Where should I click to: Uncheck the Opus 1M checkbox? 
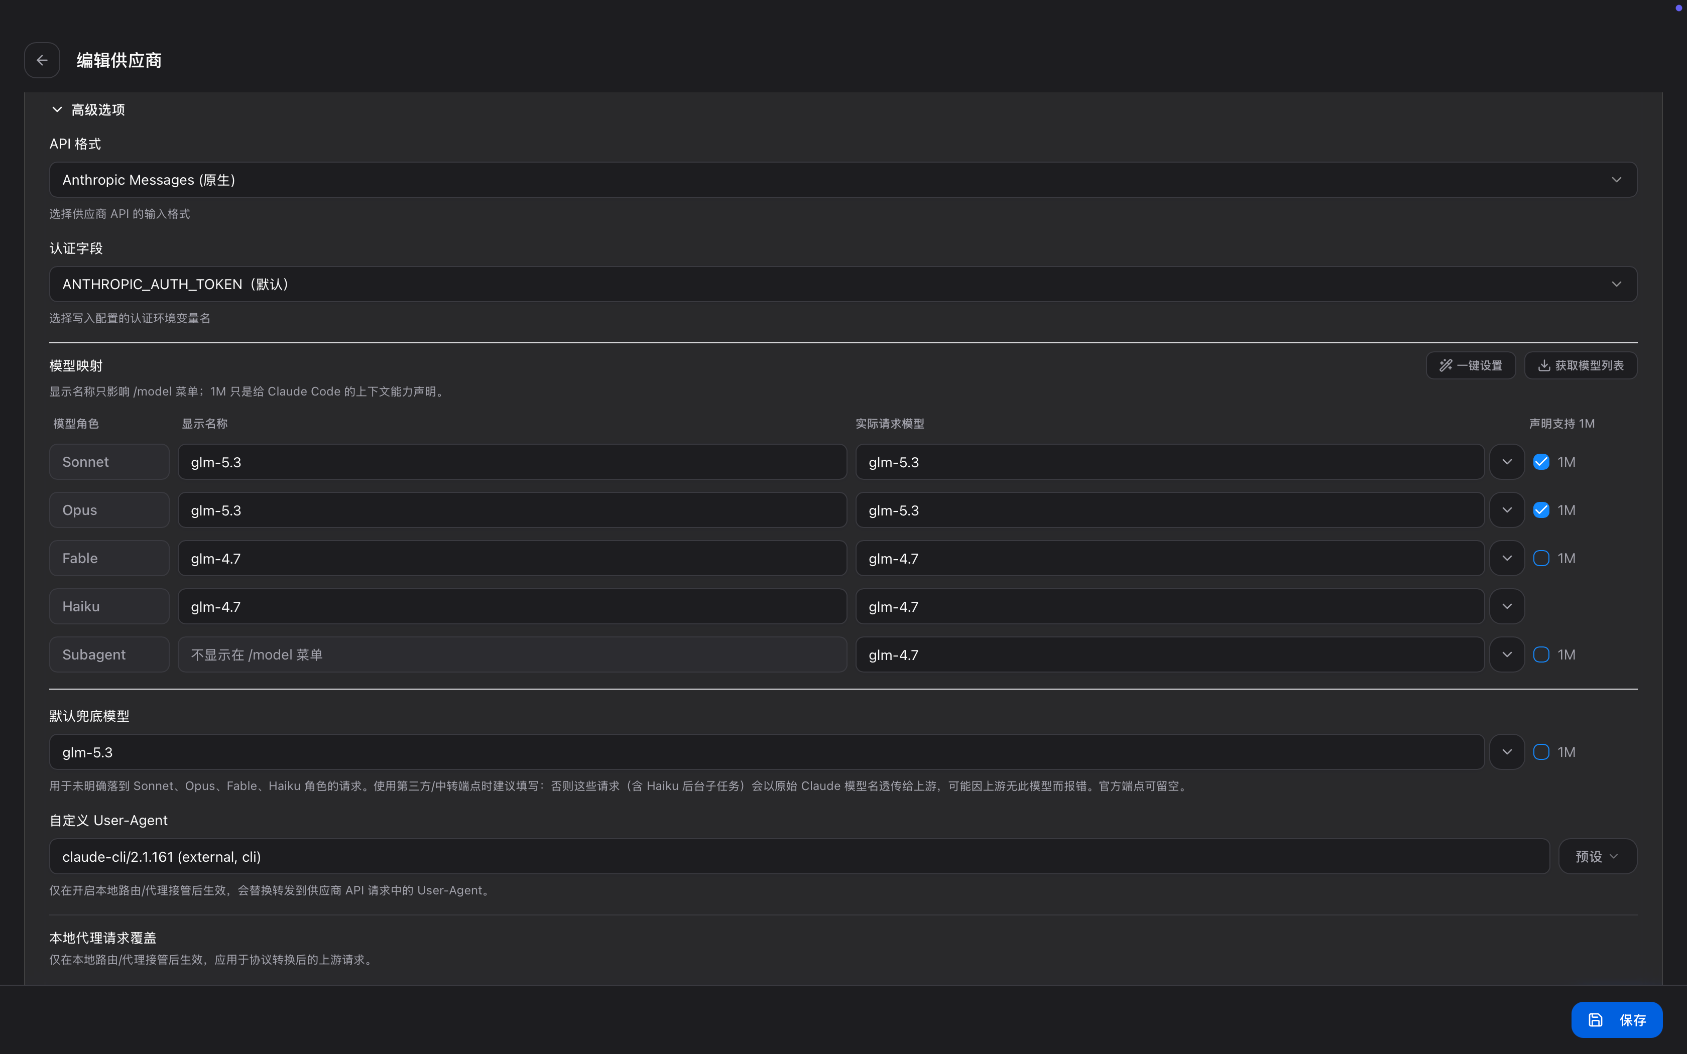[1541, 510]
